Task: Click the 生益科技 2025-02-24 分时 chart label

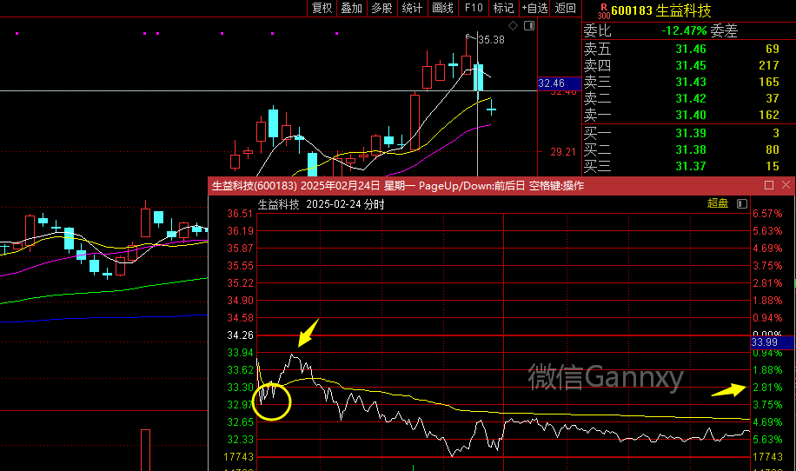Action: click(321, 204)
